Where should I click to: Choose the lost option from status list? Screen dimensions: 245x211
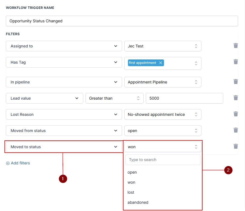coord(131,192)
